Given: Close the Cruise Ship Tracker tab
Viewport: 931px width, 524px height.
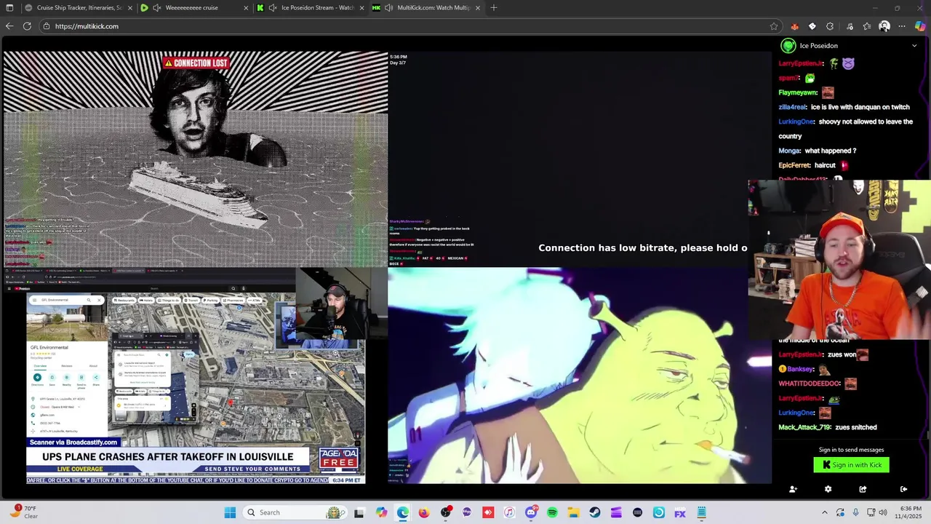Looking at the screenshot, I should pyautogui.click(x=130, y=8).
